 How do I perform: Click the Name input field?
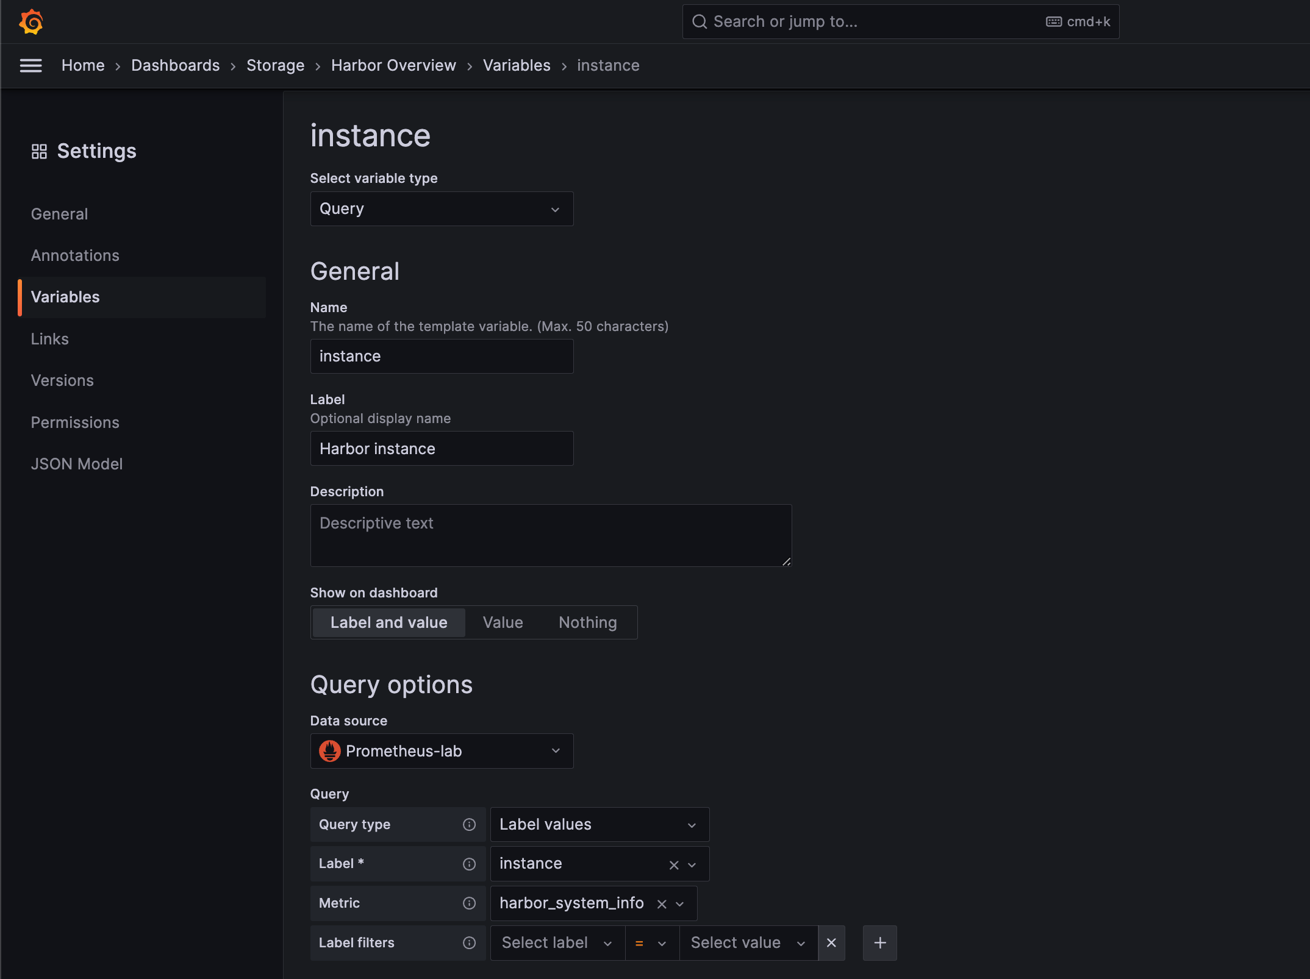pos(442,356)
